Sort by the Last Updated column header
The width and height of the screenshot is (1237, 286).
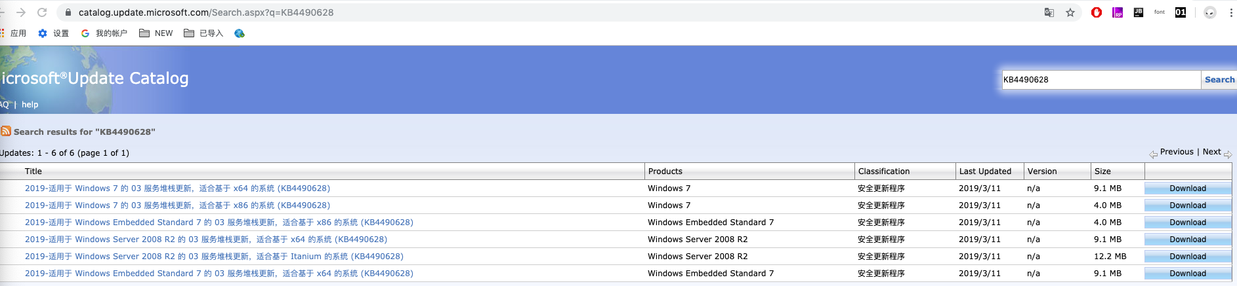pos(985,171)
